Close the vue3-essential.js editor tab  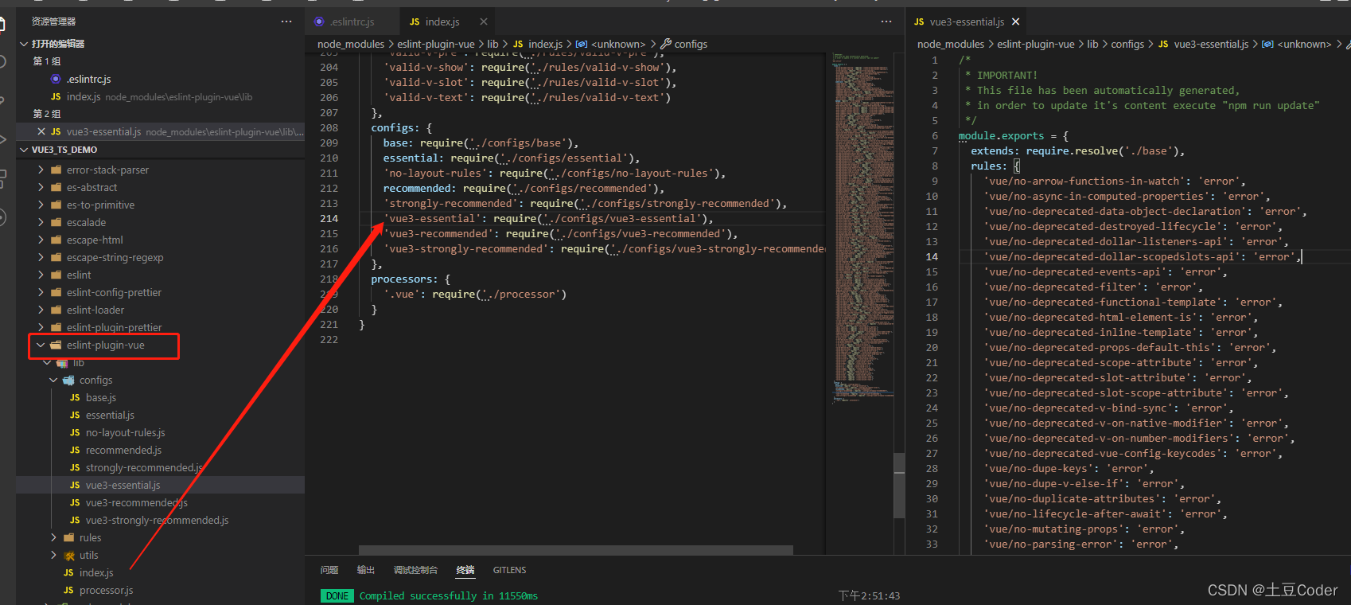click(x=1015, y=21)
